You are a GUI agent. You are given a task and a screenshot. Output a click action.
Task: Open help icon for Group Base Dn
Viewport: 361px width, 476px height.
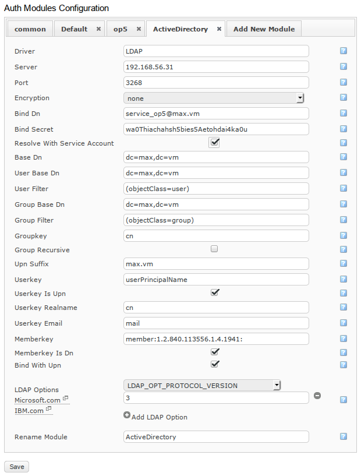click(343, 204)
